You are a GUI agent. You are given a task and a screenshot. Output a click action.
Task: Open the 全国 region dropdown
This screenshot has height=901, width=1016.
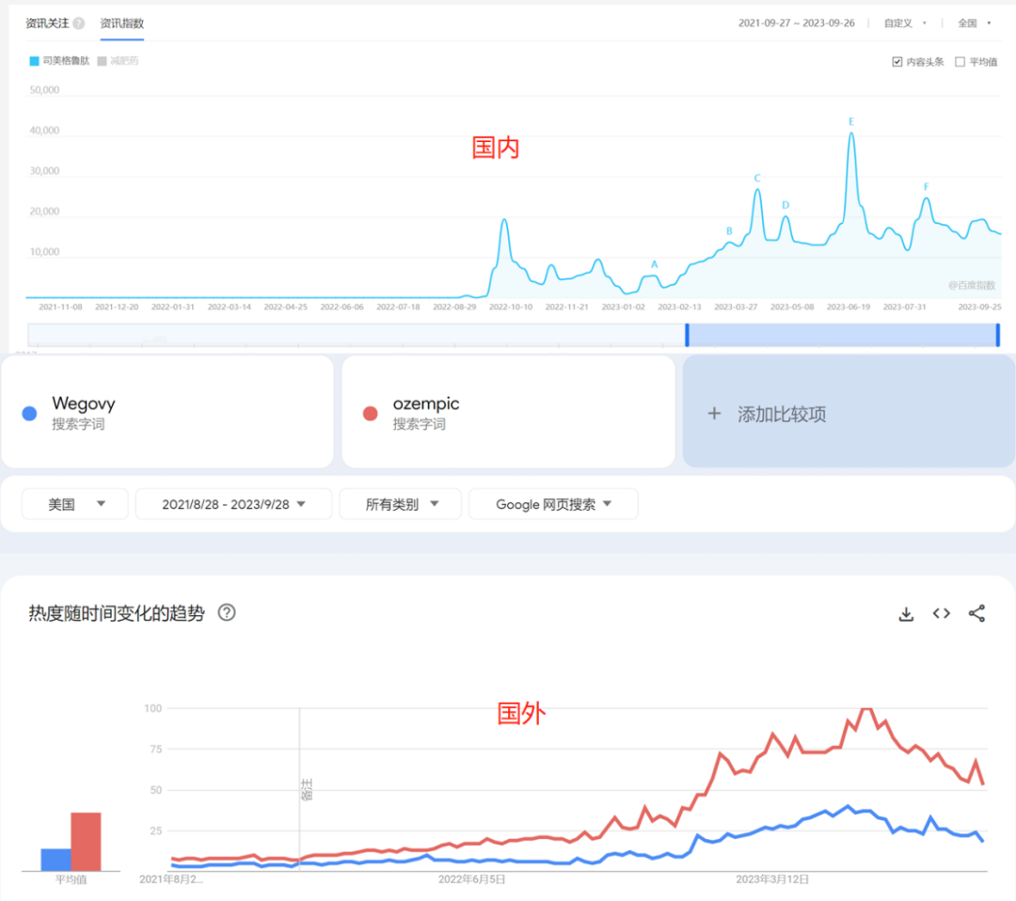pos(975,24)
